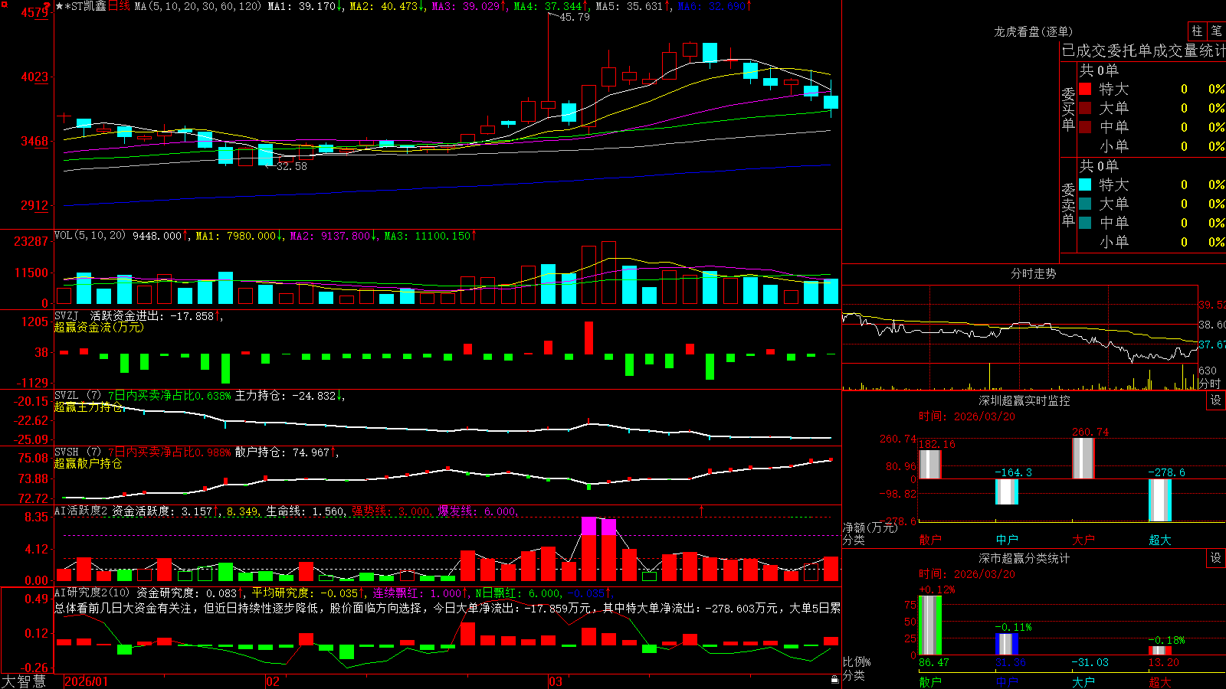
Task: Click the star marker before *ST凯鑫
Action: pos(59,6)
